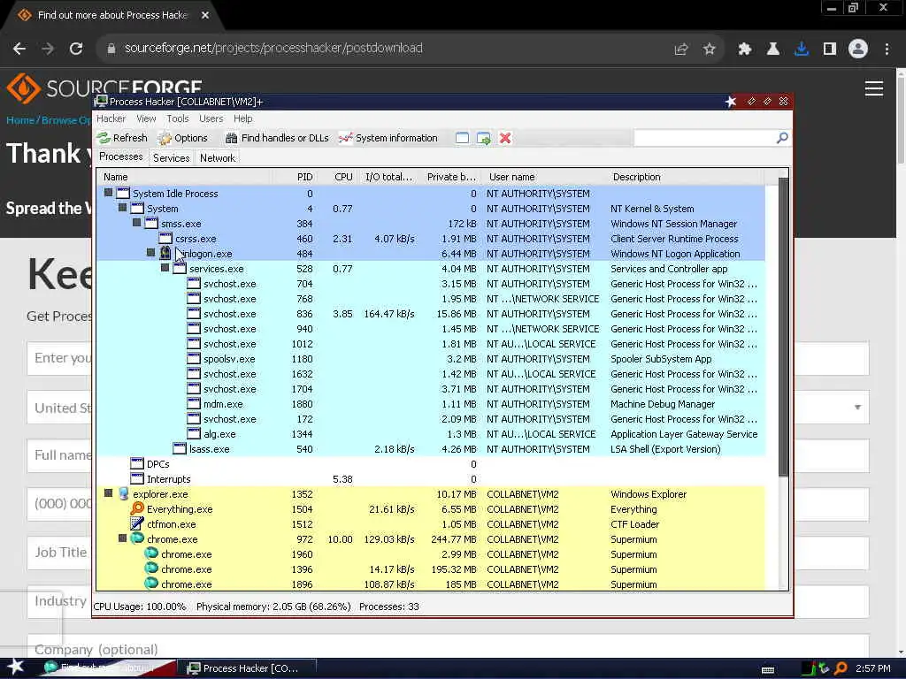Collapse the smss.exe tree node
This screenshot has height=679, width=906.
pyautogui.click(x=136, y=223)
